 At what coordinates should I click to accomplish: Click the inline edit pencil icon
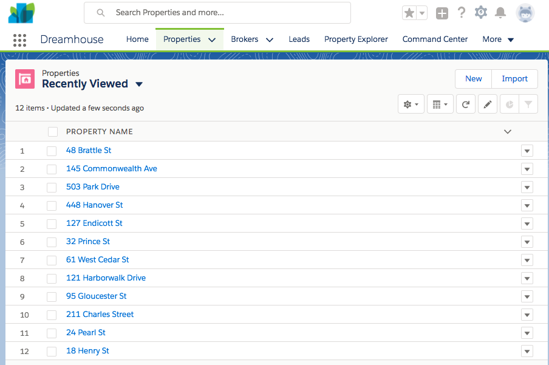coord(488,104)
